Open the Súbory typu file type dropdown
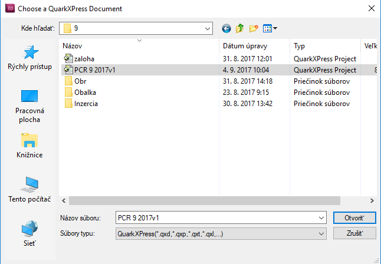Screen dimensions: 381x264 [x=321, y=233]
